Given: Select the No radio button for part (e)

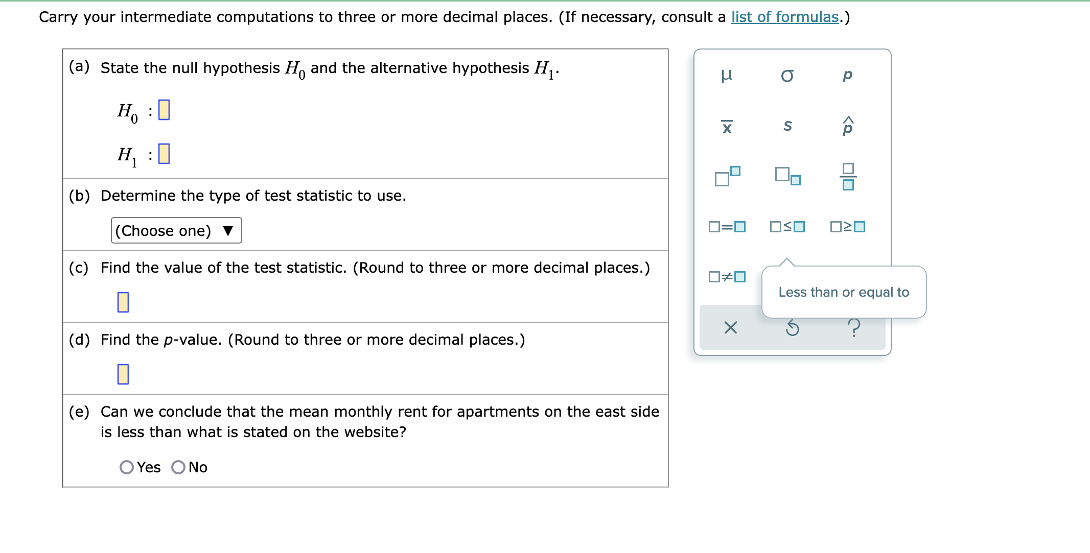Looking at the screenshot, I should tap(178, 467).
